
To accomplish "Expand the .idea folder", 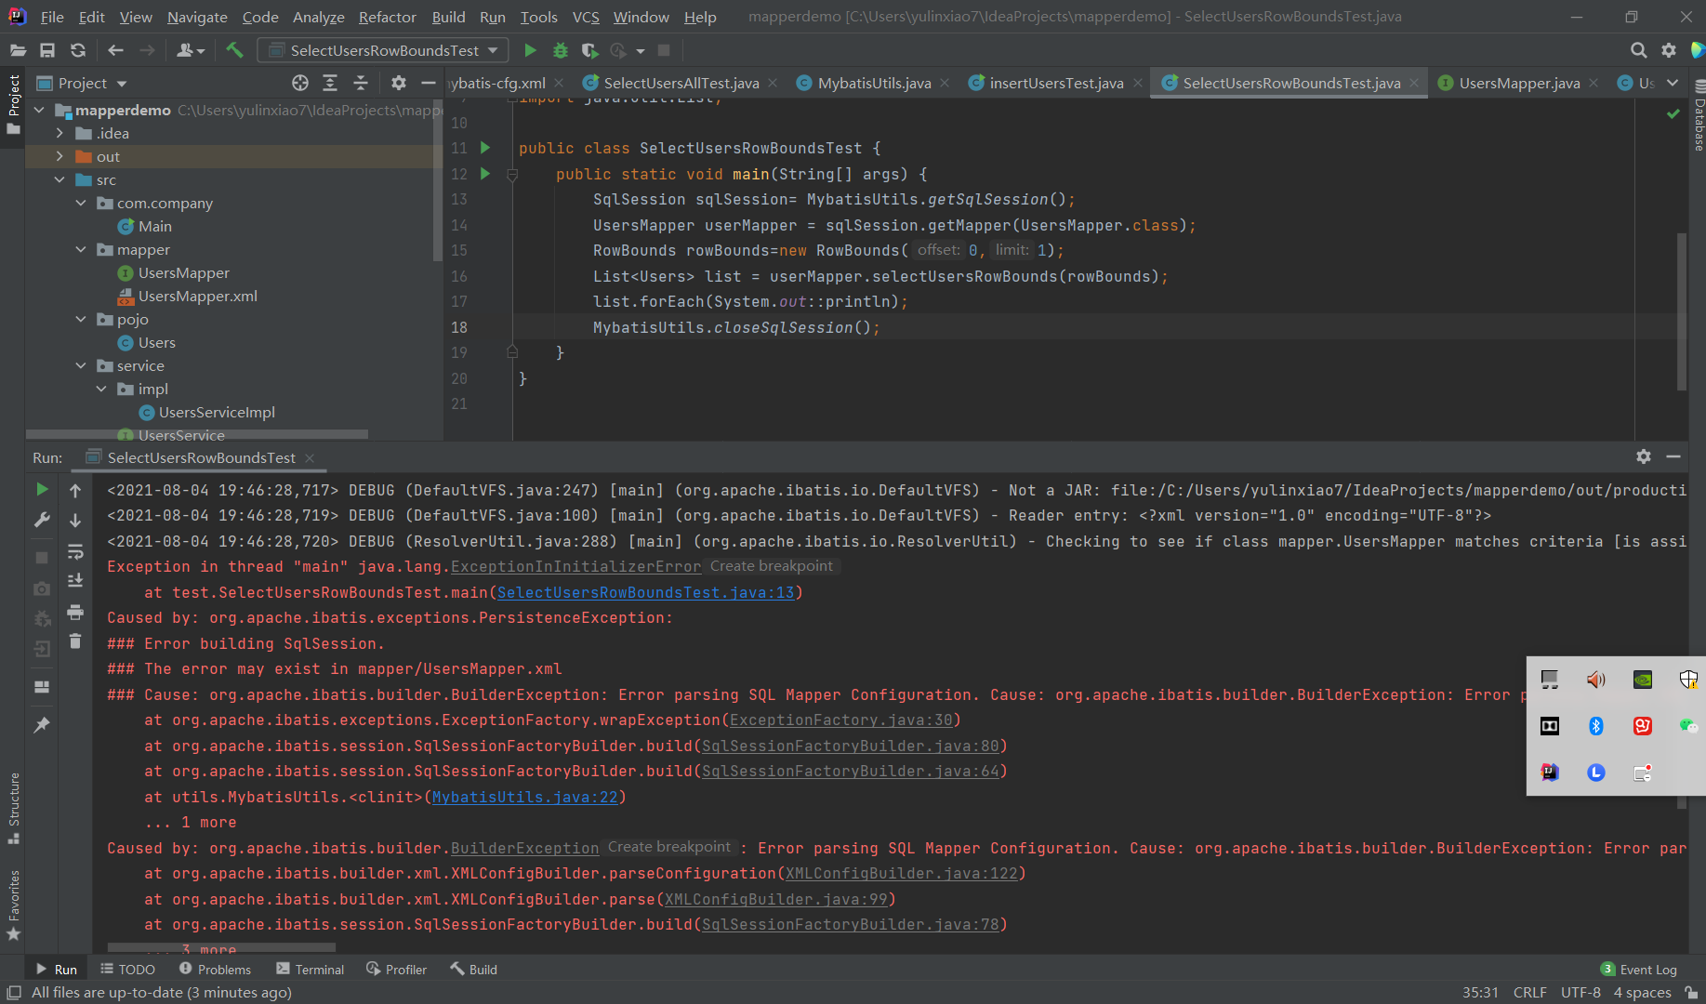I will pos(60,133).
